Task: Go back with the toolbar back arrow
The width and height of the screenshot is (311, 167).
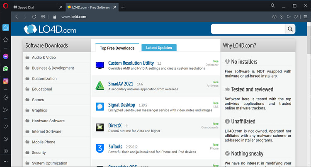Action: pyautogui.click(x=17, y=17)
